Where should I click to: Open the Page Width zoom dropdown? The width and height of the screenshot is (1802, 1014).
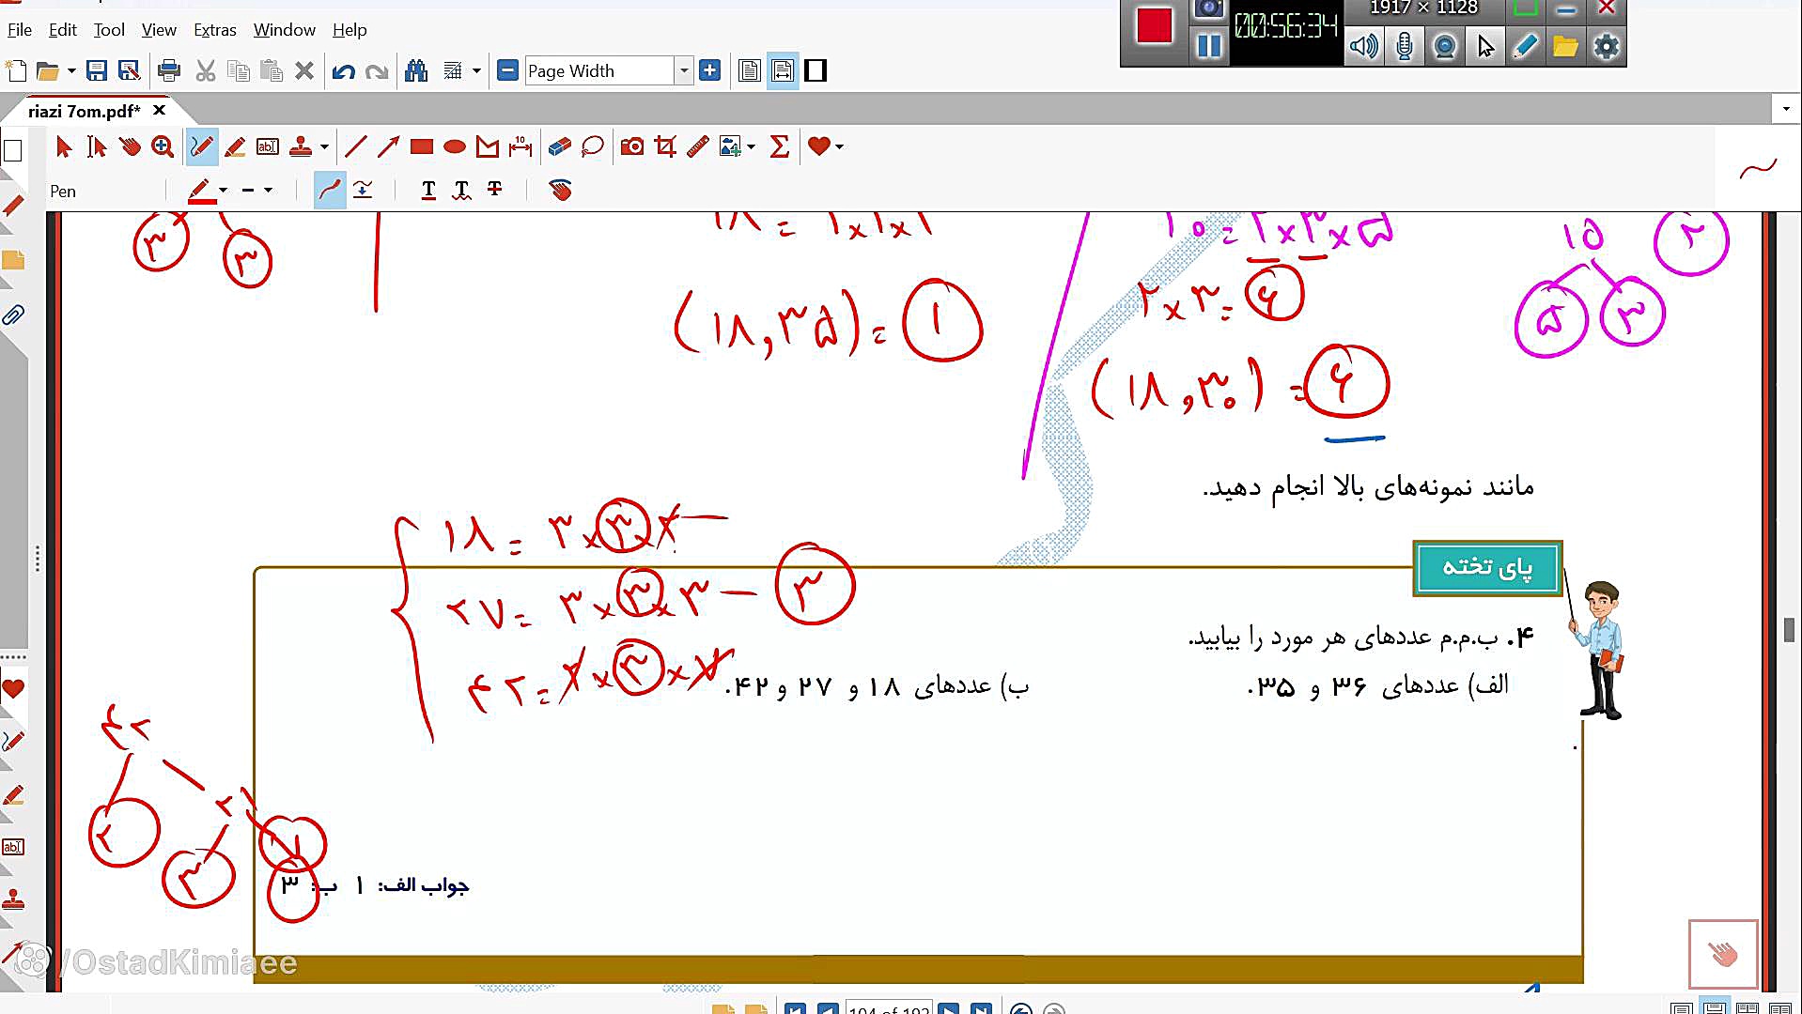[683, 70]
